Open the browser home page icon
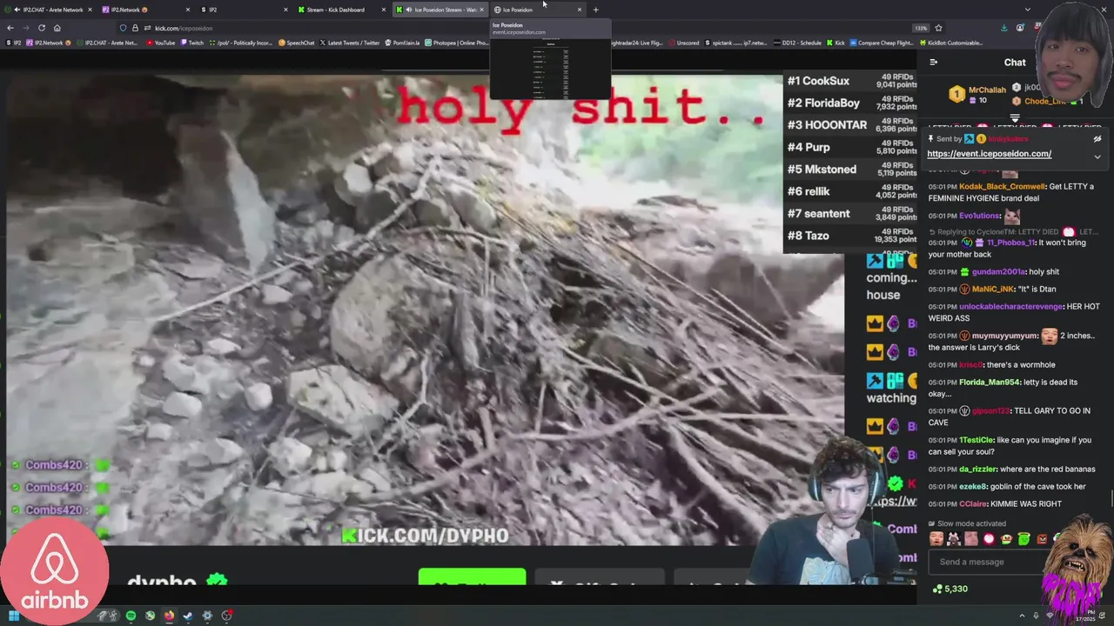The width and height of the screenshot is (1114, 626). [57, 28]
